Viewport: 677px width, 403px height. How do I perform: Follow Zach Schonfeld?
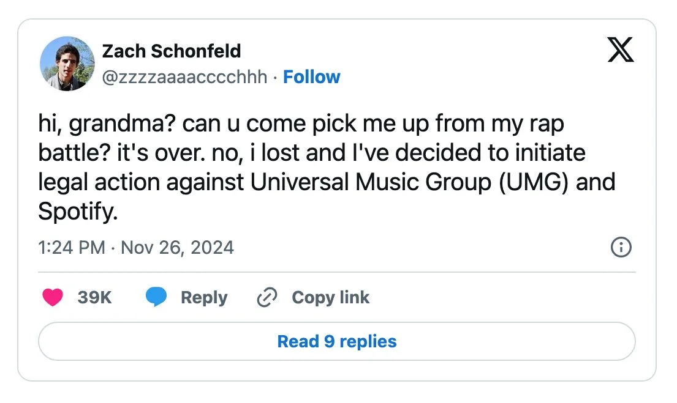point(311,77)
